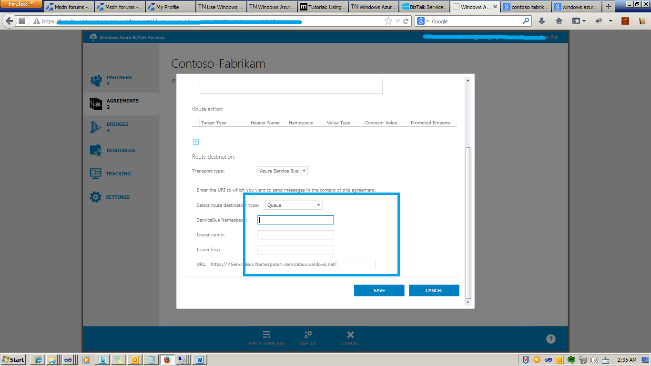Open route destination type Queue dropdown

coord(294,205)
